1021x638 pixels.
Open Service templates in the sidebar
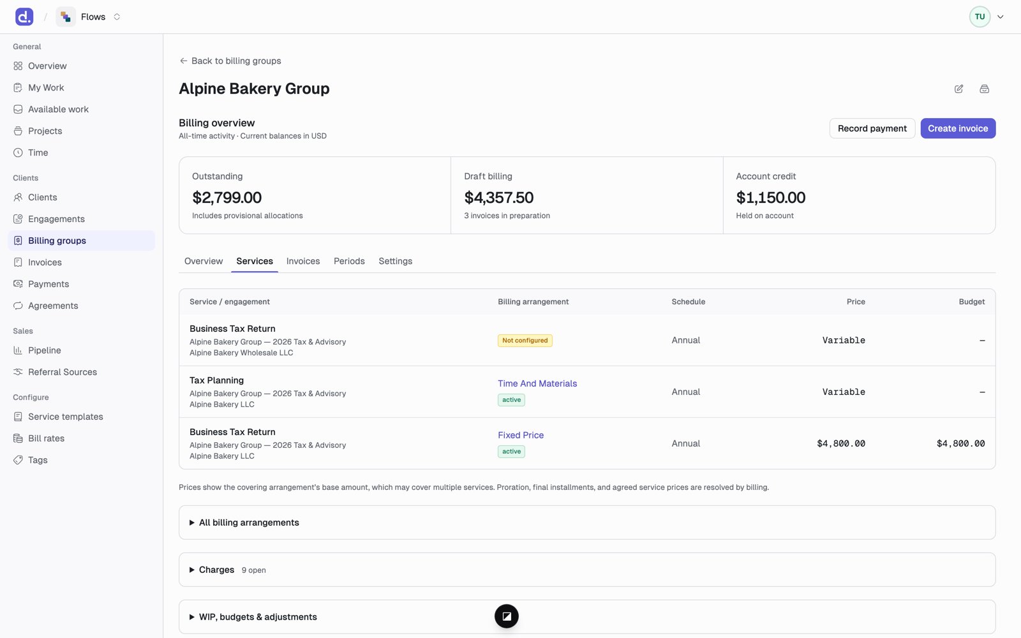81,417
